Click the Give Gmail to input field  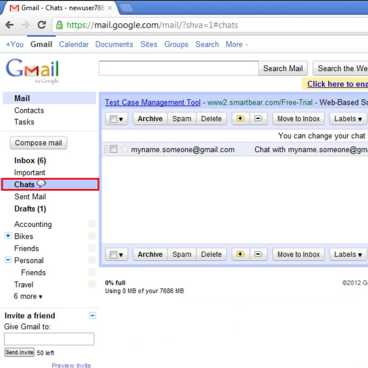click(x=49, y=339)
